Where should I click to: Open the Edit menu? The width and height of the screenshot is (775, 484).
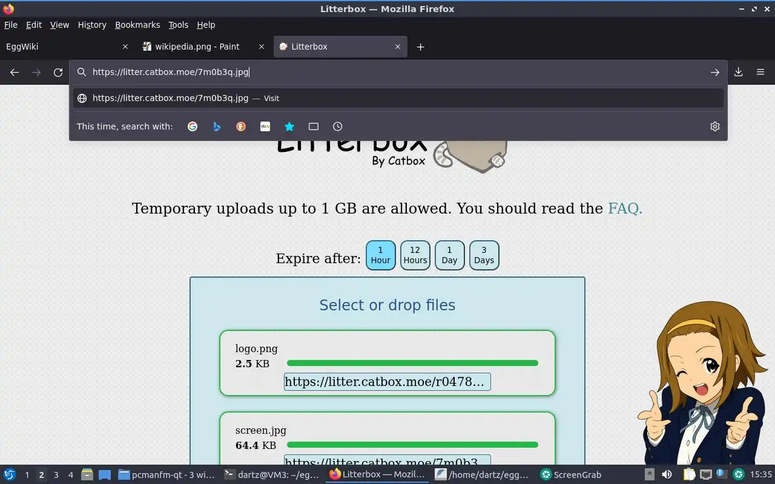tap(34, 25)
